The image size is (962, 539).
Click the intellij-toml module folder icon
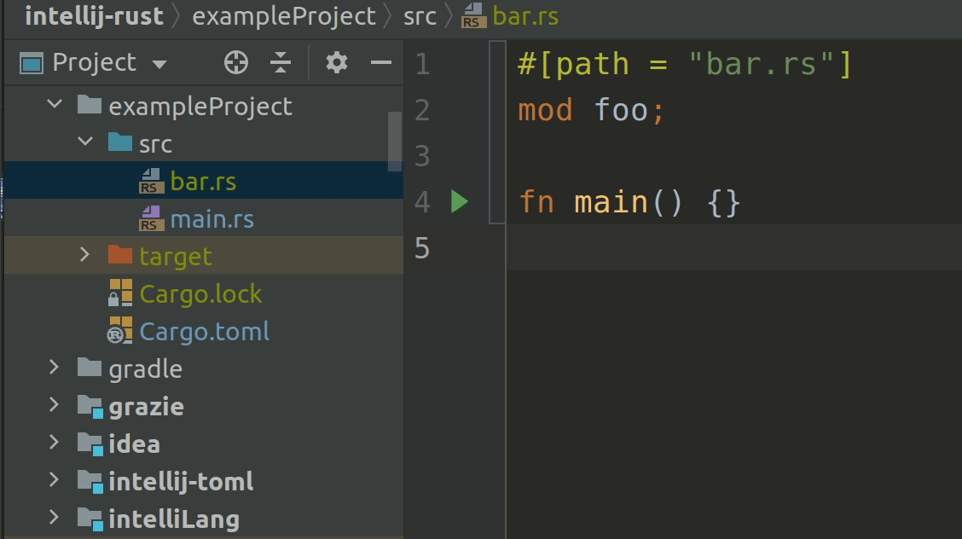pos(90,481)
